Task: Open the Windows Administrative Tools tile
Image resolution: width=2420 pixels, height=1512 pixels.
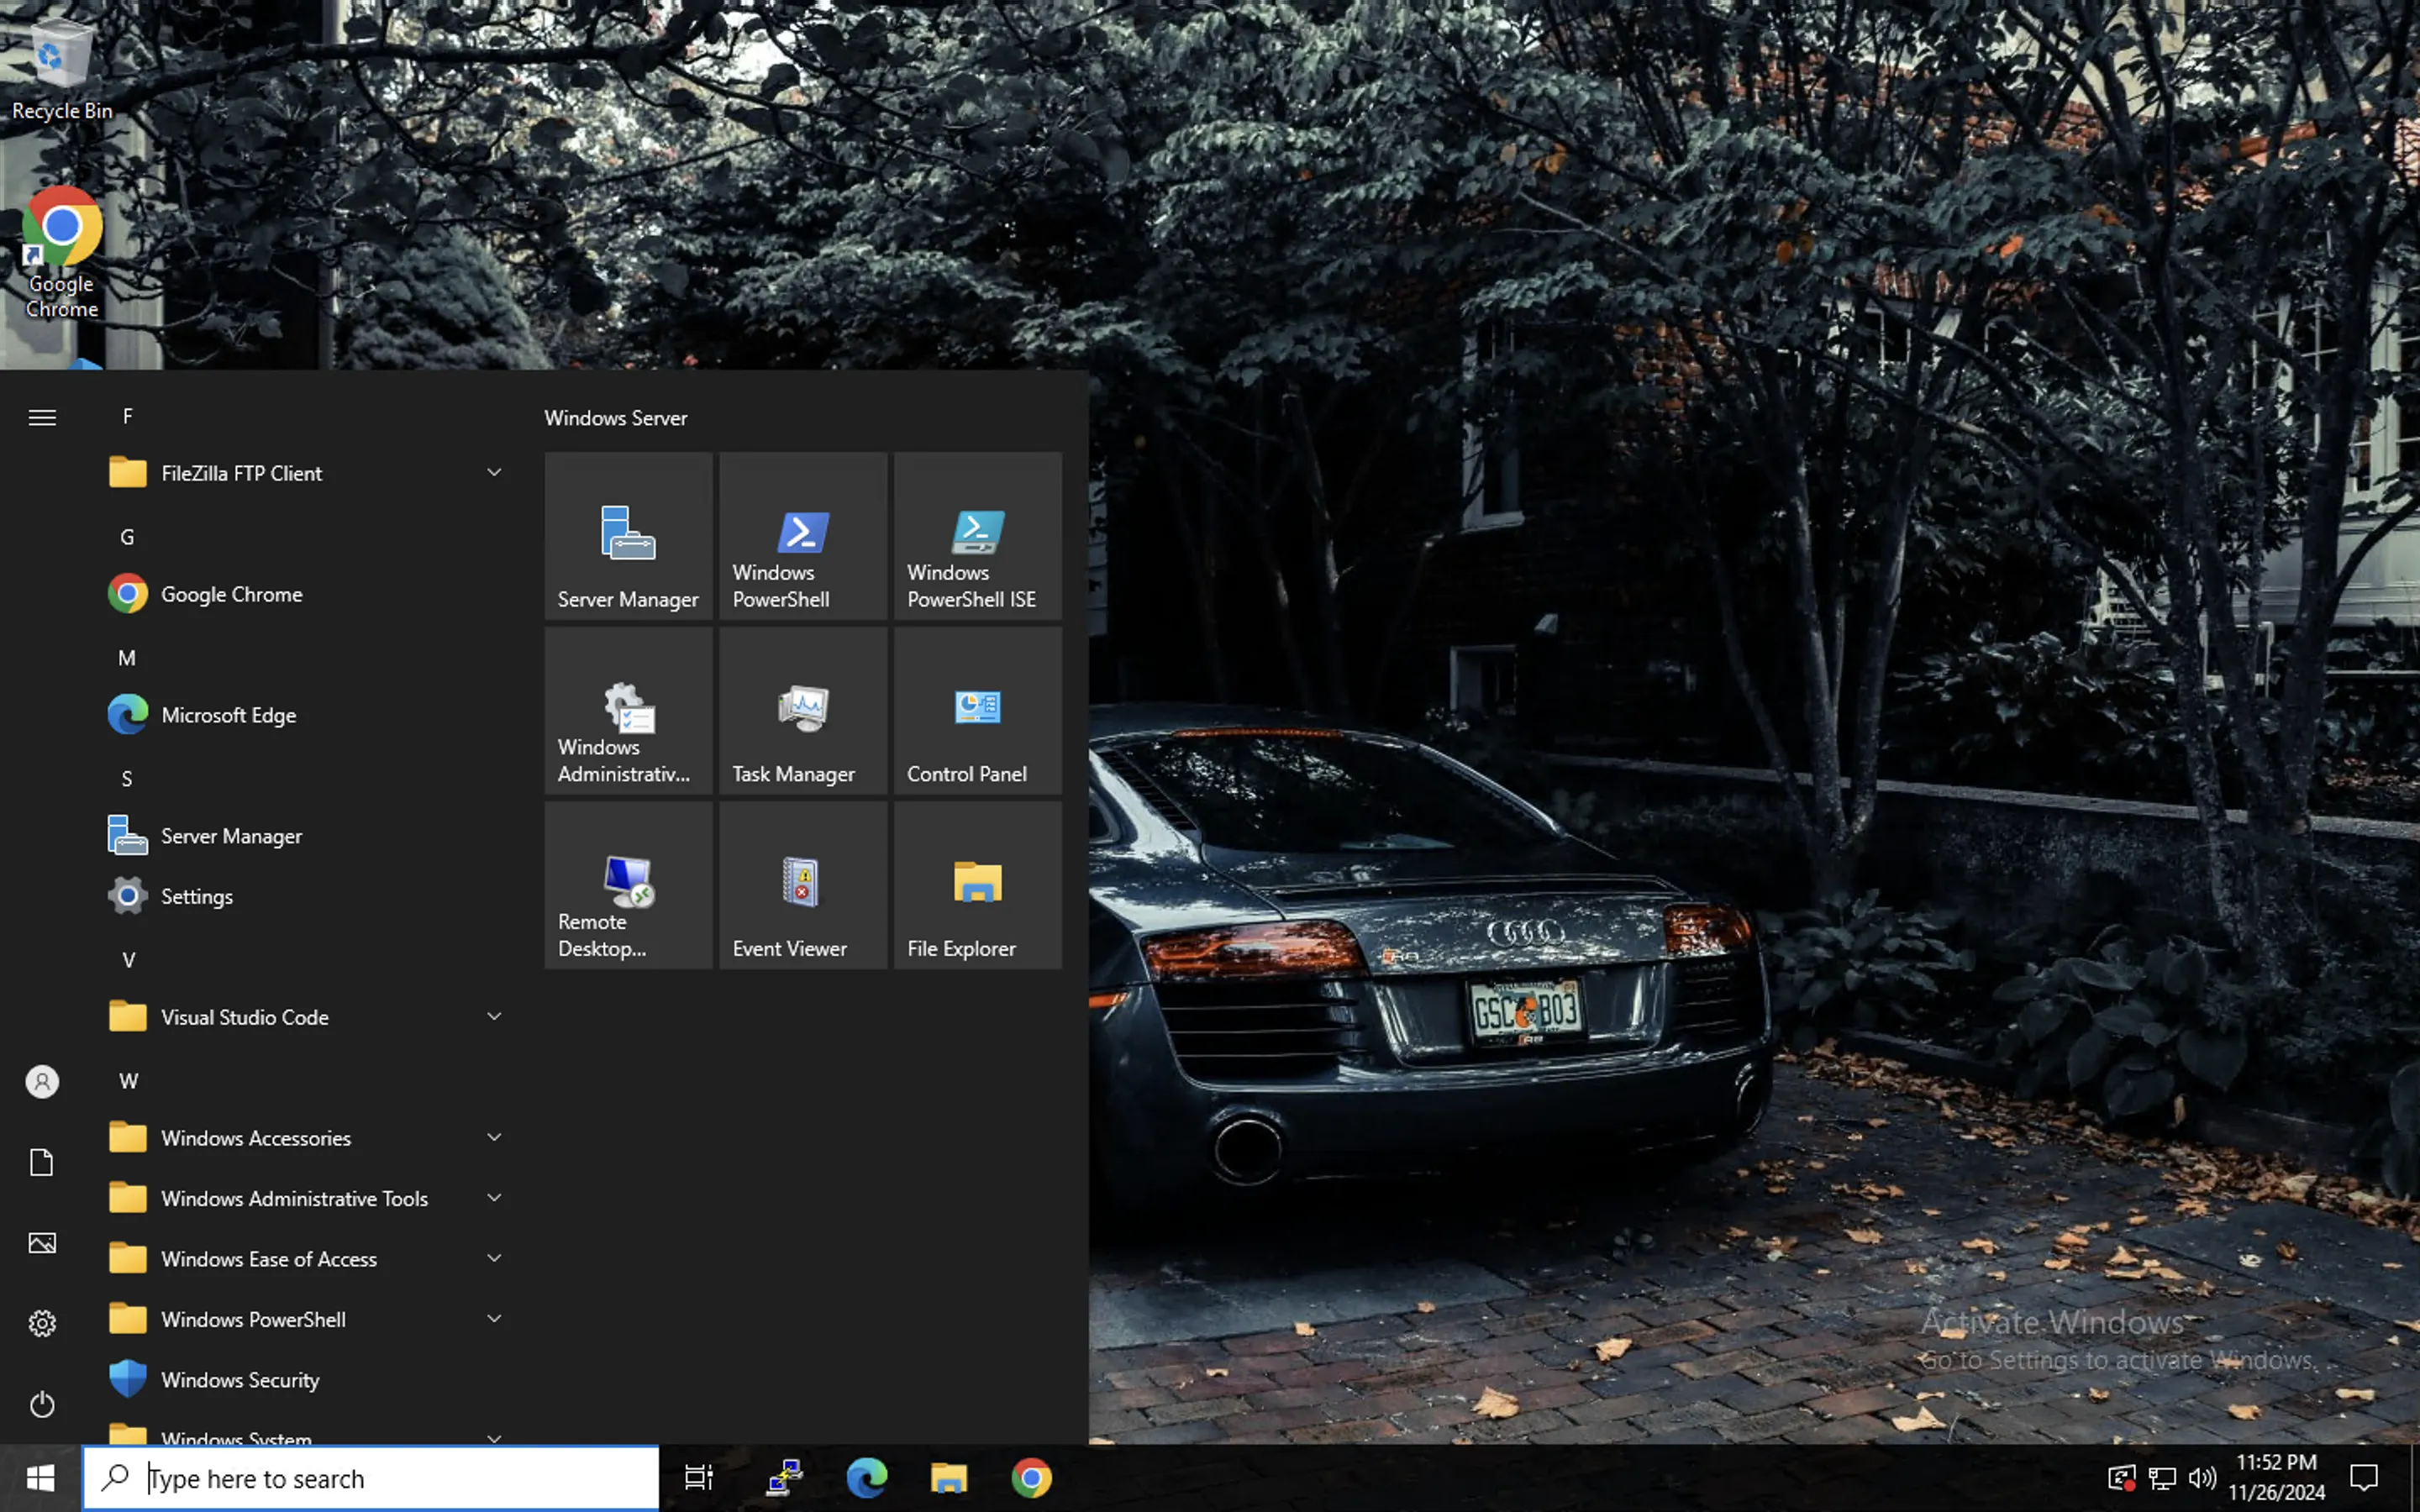Action: click(x=628, y=711)
